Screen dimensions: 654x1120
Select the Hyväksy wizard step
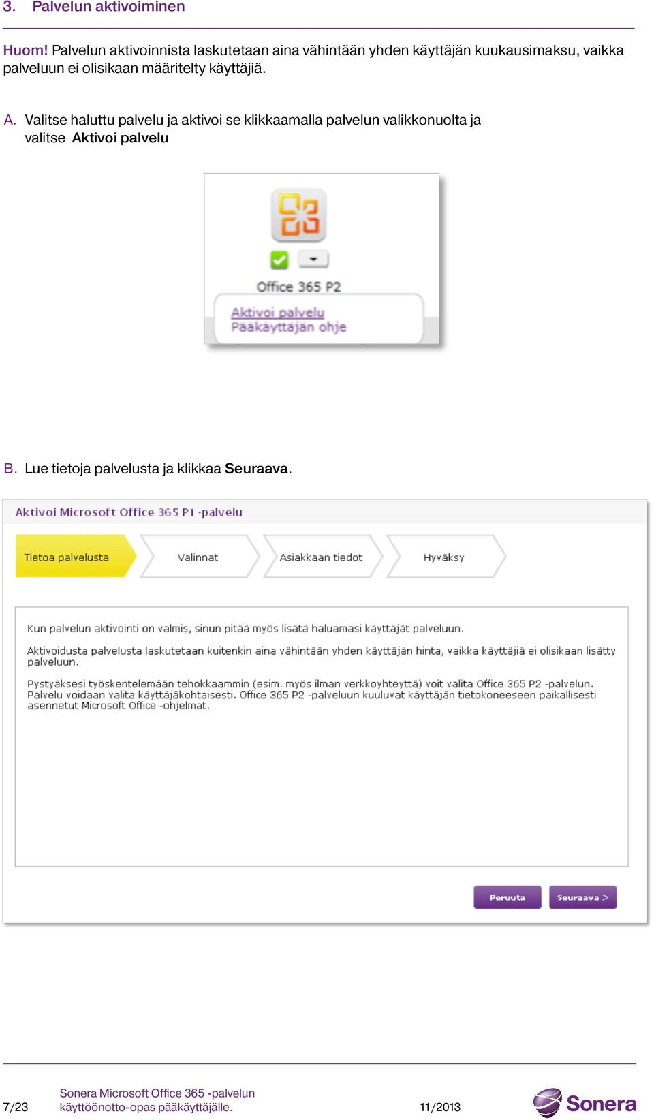click(x=446, y=557)
